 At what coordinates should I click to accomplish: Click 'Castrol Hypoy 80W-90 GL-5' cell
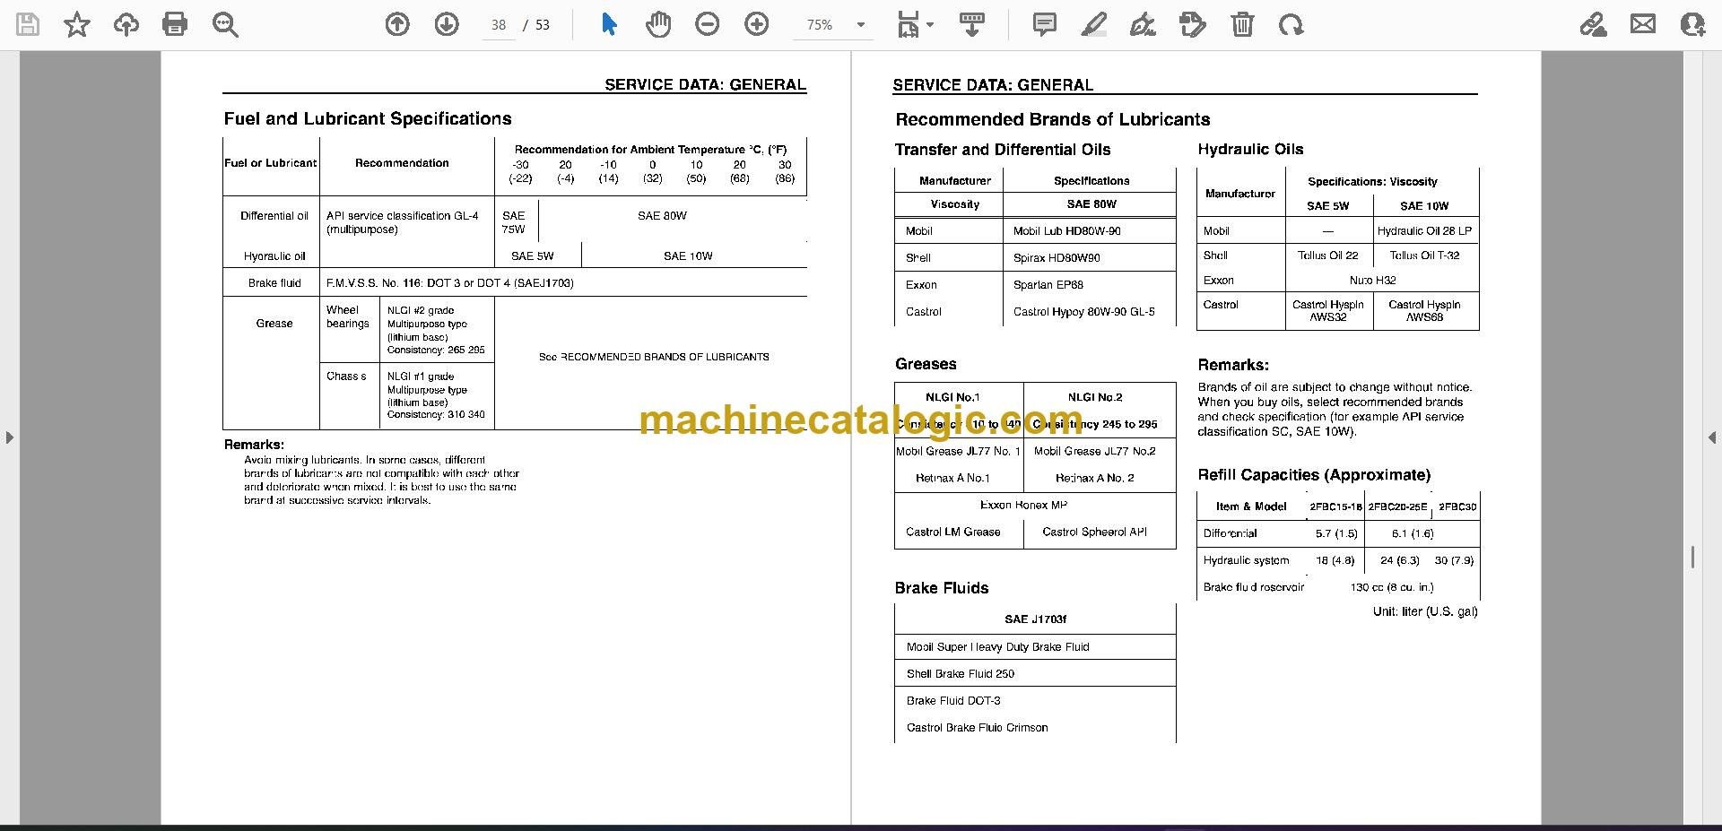[1083, 312]
